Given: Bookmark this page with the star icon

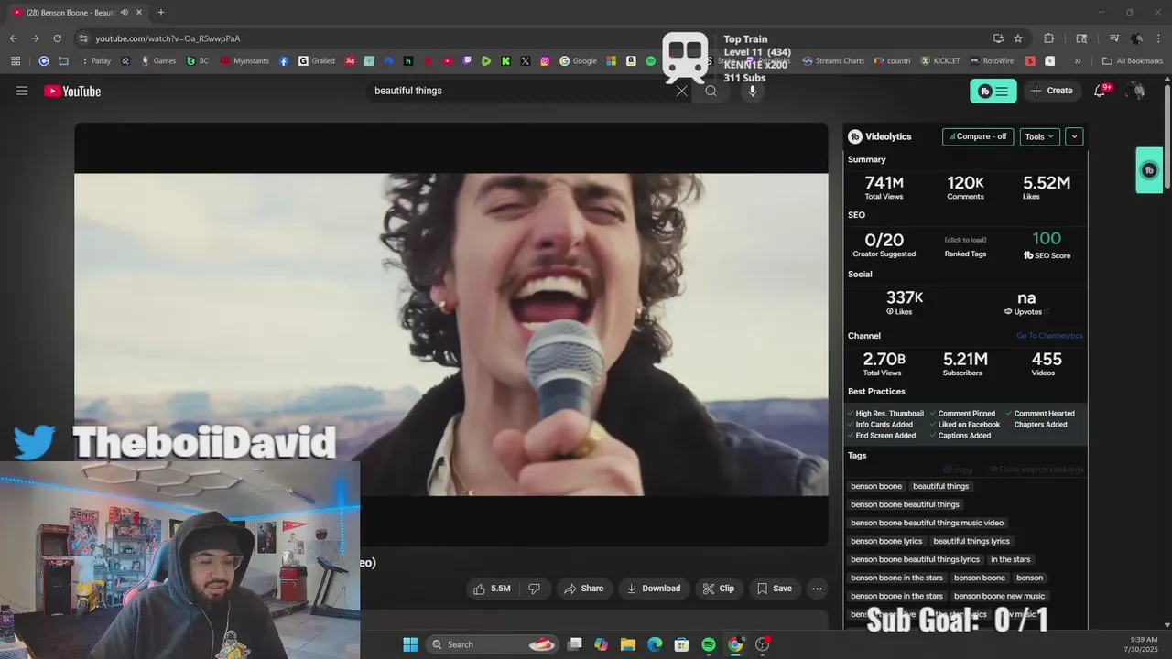Looking at the screenshot, I should pyautogui.click(x=1018, y=38).
